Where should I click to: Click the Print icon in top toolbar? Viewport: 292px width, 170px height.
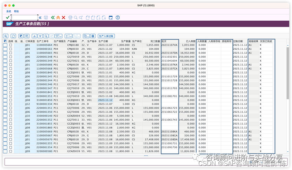point(70,17)
